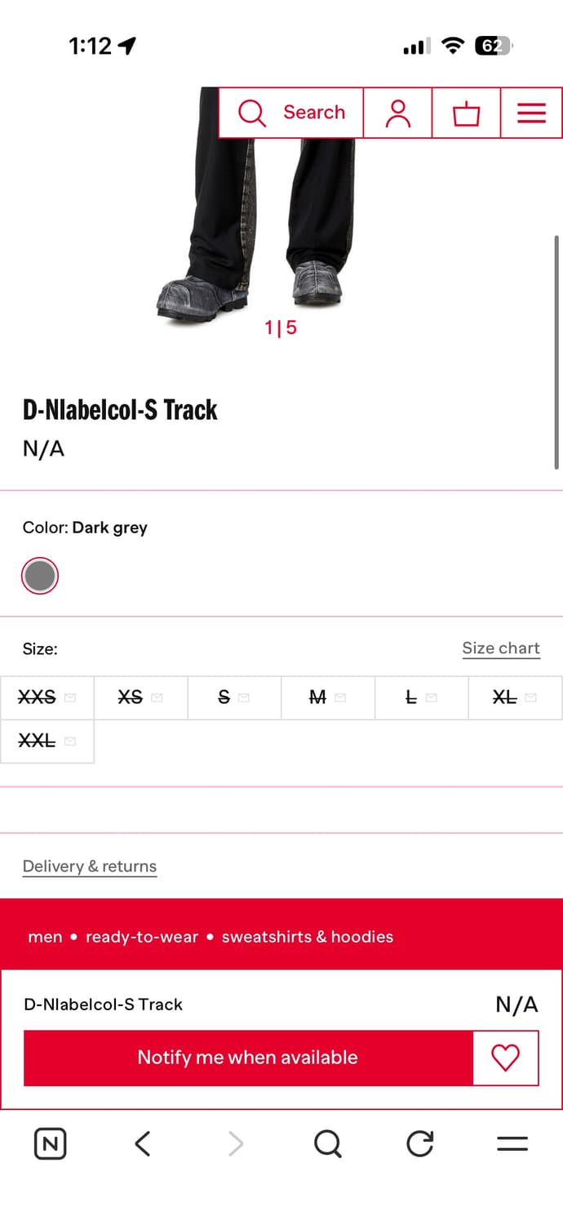Open the red hamburger menu
The height and width of the screenshot is (1225, 563).
pyautogui.click(x=531, y=113)
